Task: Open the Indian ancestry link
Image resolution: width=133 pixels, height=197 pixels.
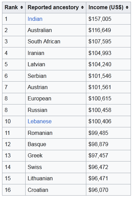Action: pos(35,19)
